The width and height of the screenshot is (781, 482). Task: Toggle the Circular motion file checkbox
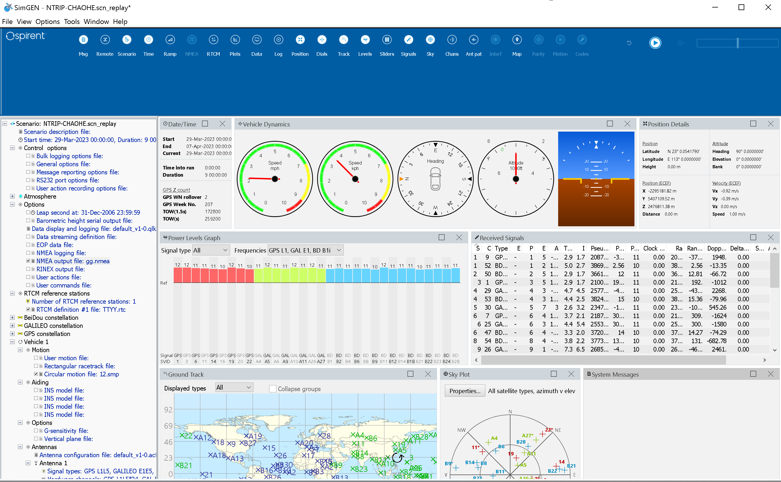pyautogui.click(x=36, y=374)
